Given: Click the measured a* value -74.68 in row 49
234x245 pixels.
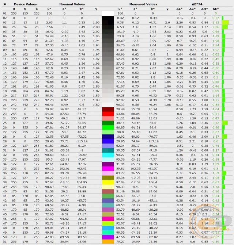Looking at the screenshot, I should [x=135, y=233].
